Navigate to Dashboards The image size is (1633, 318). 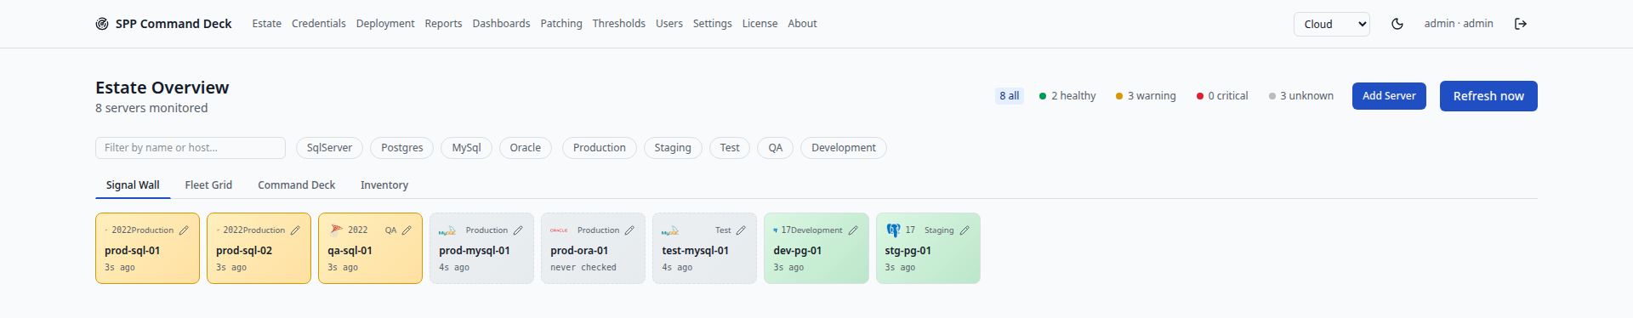click(x=501, y=24)
